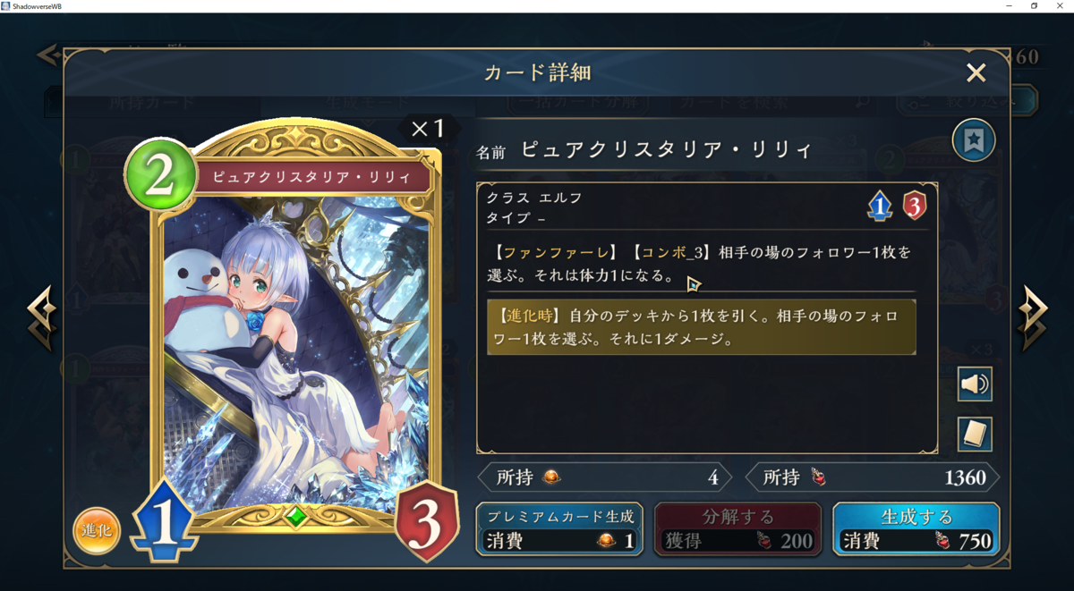
Task: Click 生成する to create the card
Action: coord(916,529)
